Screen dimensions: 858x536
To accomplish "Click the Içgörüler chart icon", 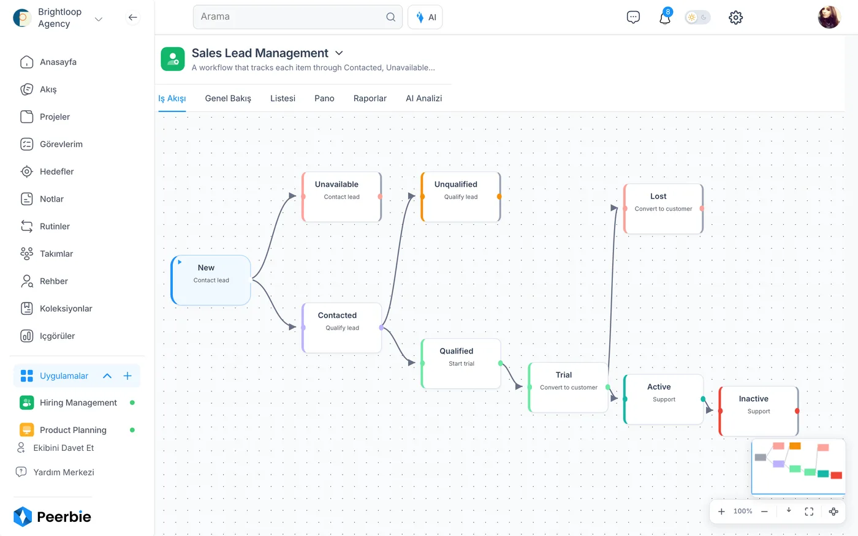I will tap(26, 336).
